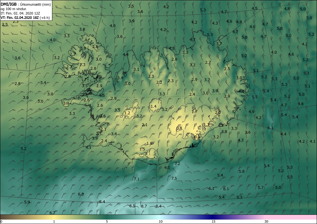Click the 1.2 value on Langjökull
This screenshot has width=317, height=224.
127,113
